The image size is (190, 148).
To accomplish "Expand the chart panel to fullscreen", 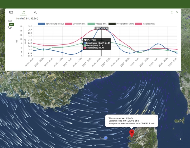I will click(172, 12).
